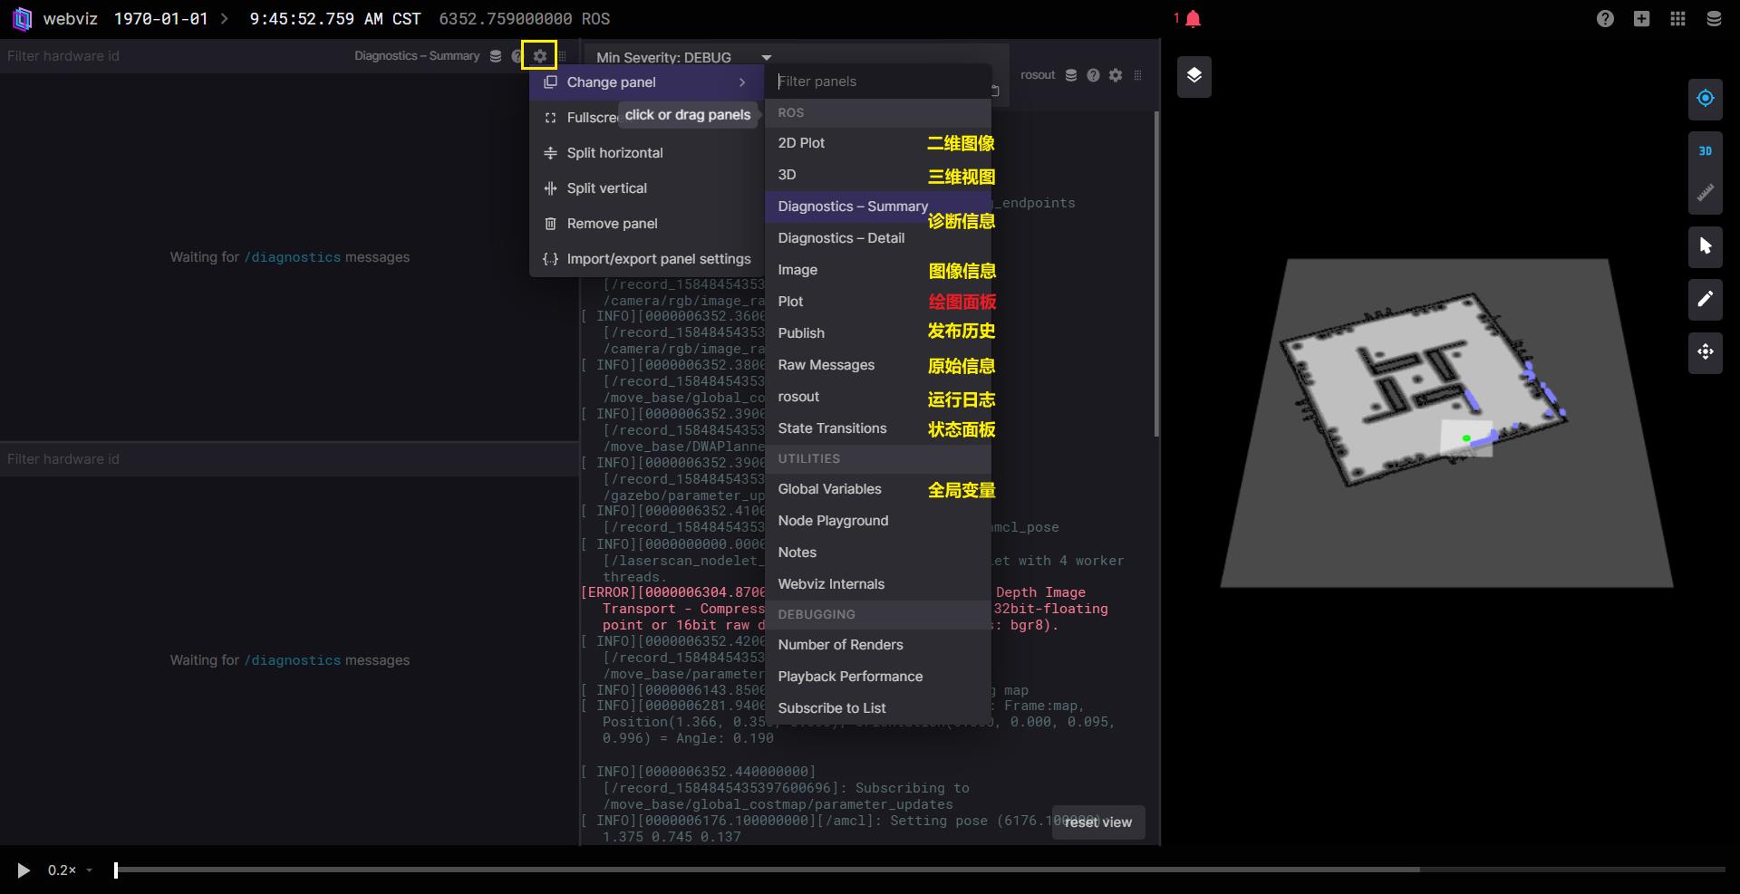Select the cursor click-object tool

[x=1705, y=246]
